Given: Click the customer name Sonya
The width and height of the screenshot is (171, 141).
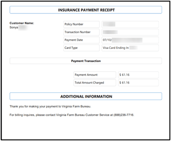Looking at the screenshot, I should coord(14,27).
